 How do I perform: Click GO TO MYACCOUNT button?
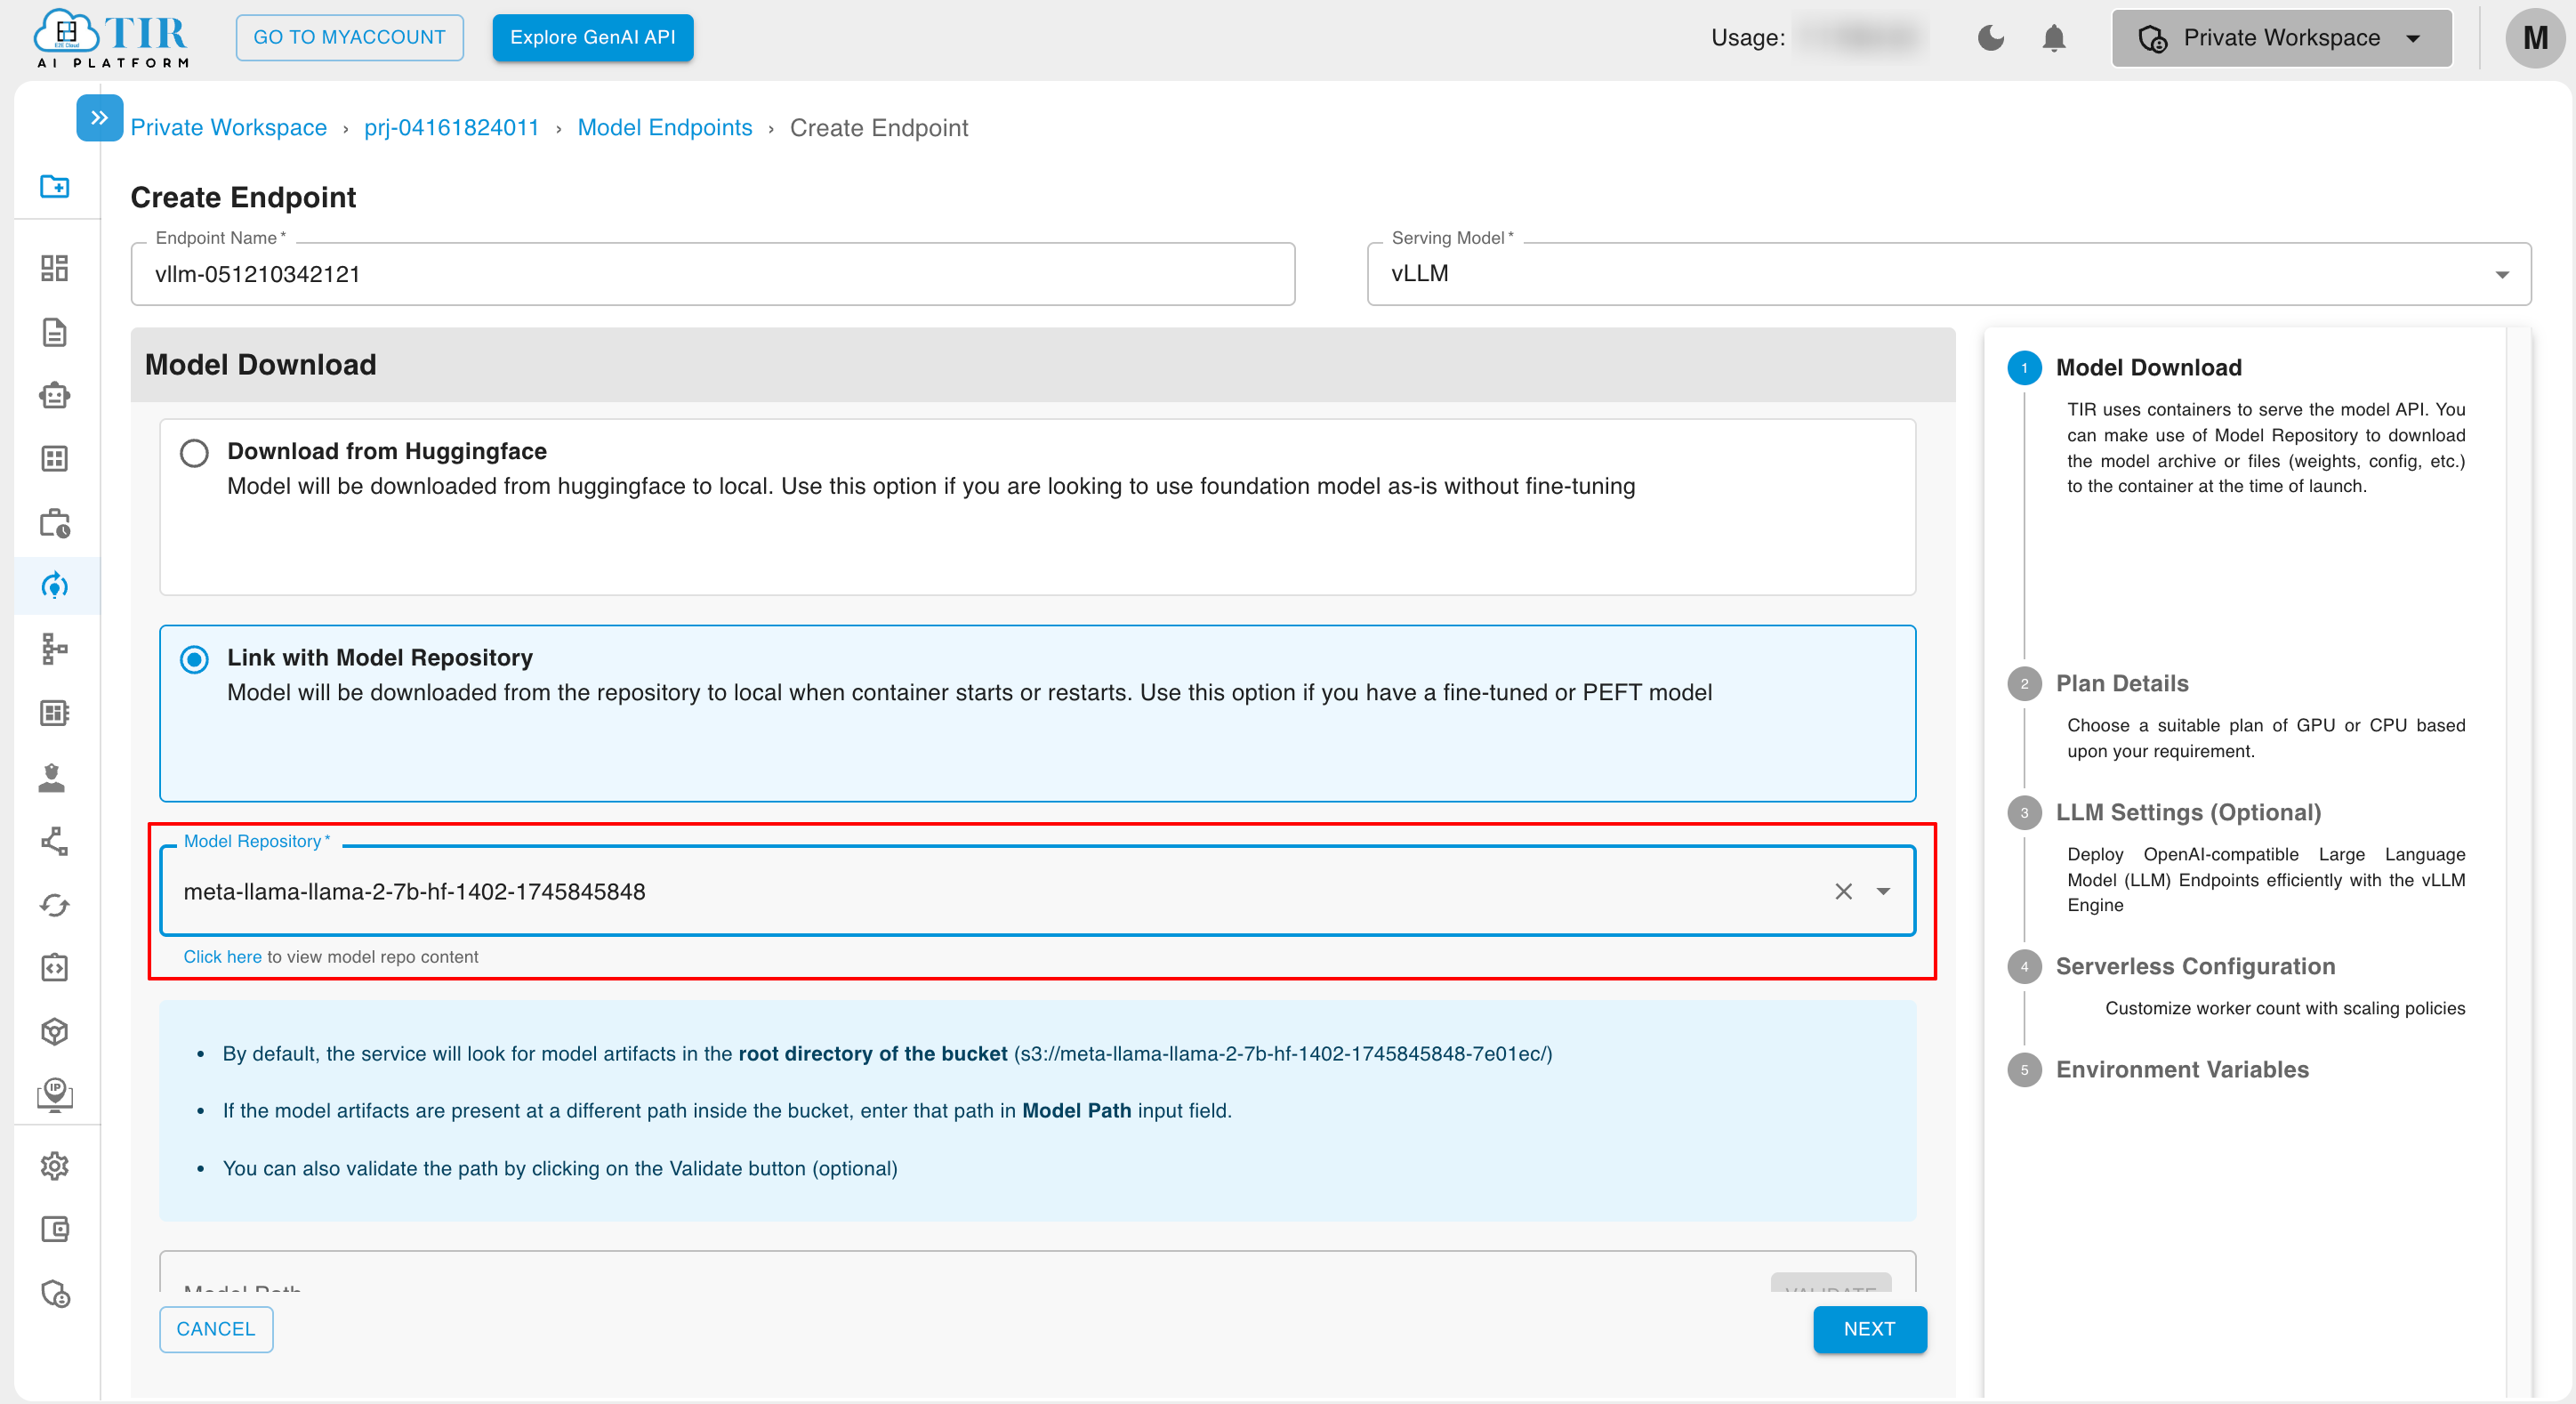pos(350,38)
